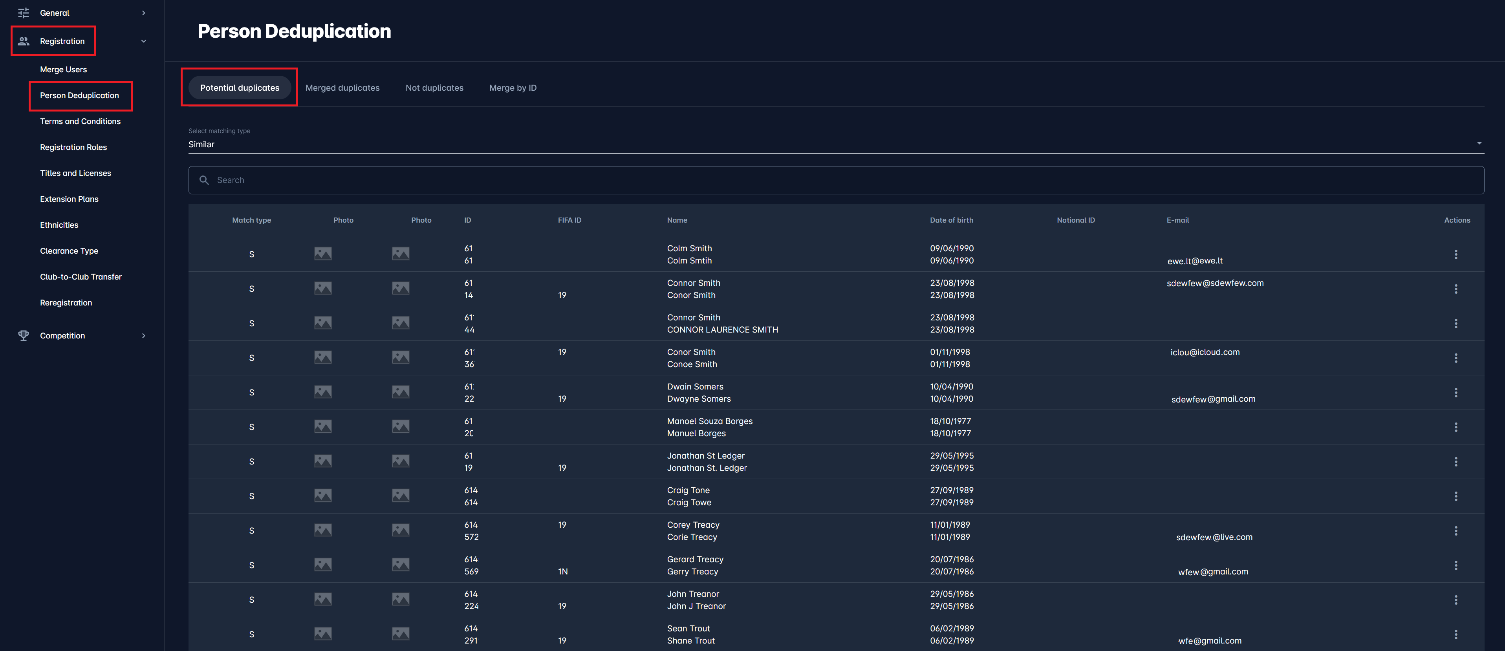This screenshot has width=1505, height=651.
Task: Open the actions menu for Corey Treacy row
Action: 1456,531
